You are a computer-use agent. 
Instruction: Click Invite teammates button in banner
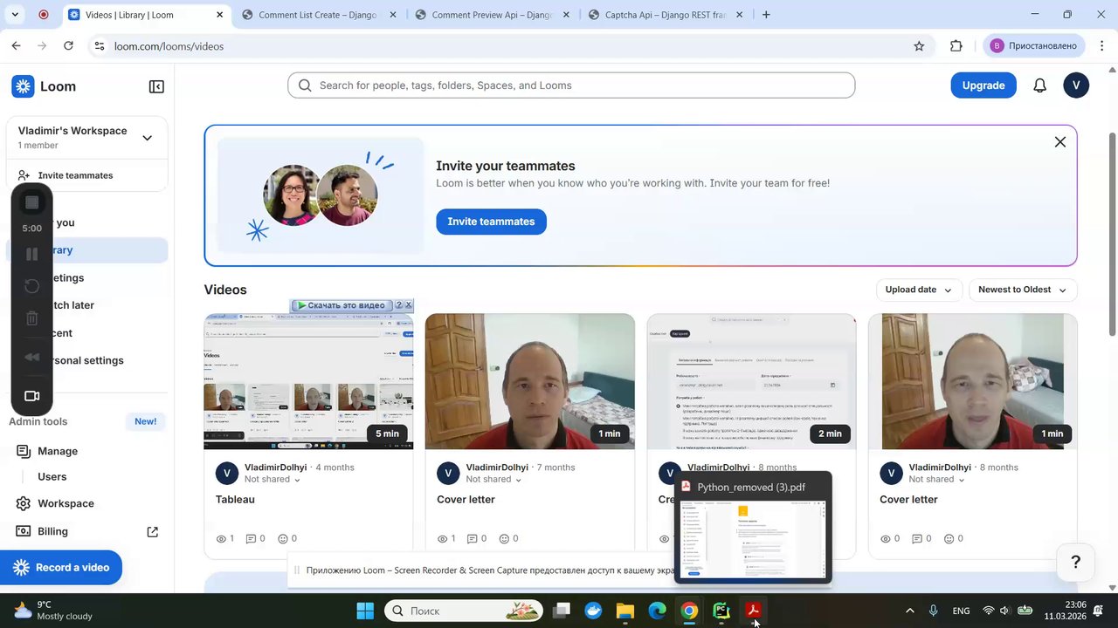pyautogui.click(x=491, y=222)
